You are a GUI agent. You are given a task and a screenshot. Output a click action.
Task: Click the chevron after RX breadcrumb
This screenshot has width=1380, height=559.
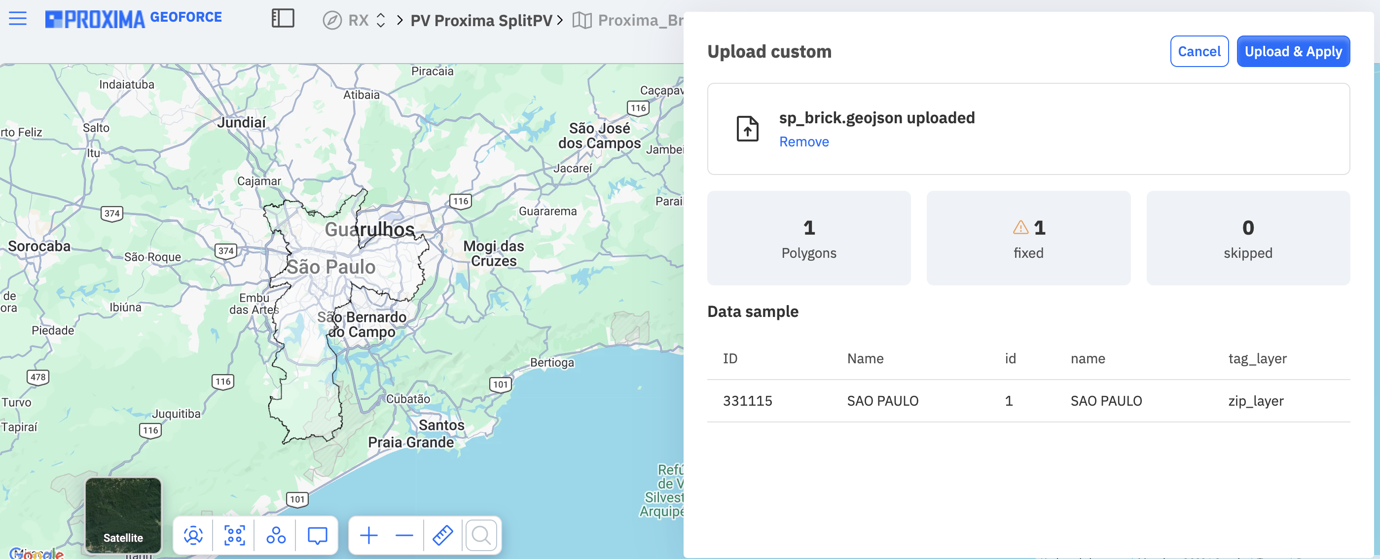coord(399,20)
